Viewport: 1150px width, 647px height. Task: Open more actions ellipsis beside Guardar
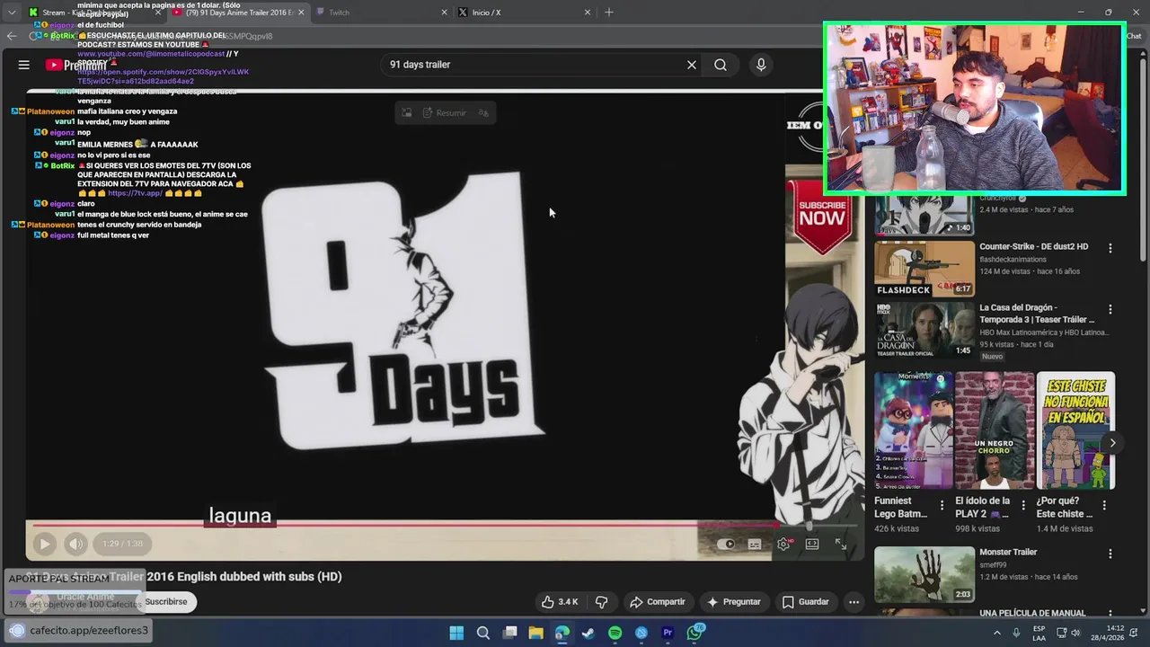(x=854, y=602)
